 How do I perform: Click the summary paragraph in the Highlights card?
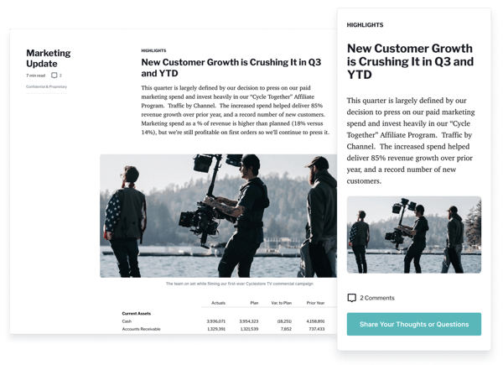tap(411, 141)
